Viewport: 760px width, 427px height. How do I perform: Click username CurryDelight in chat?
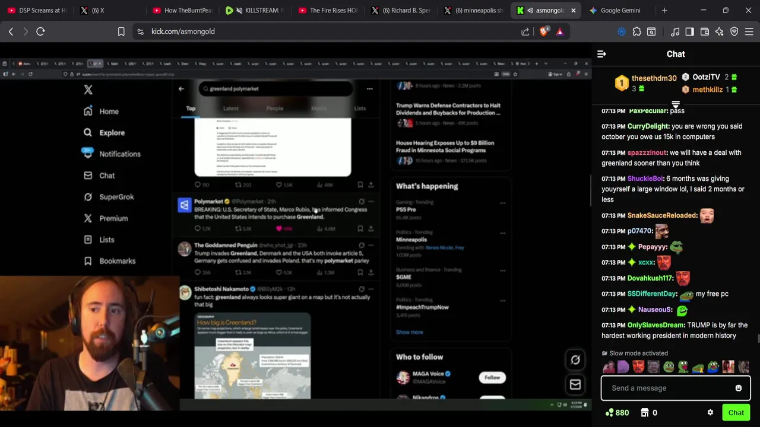pyautogui.click(x=648, y=126)
